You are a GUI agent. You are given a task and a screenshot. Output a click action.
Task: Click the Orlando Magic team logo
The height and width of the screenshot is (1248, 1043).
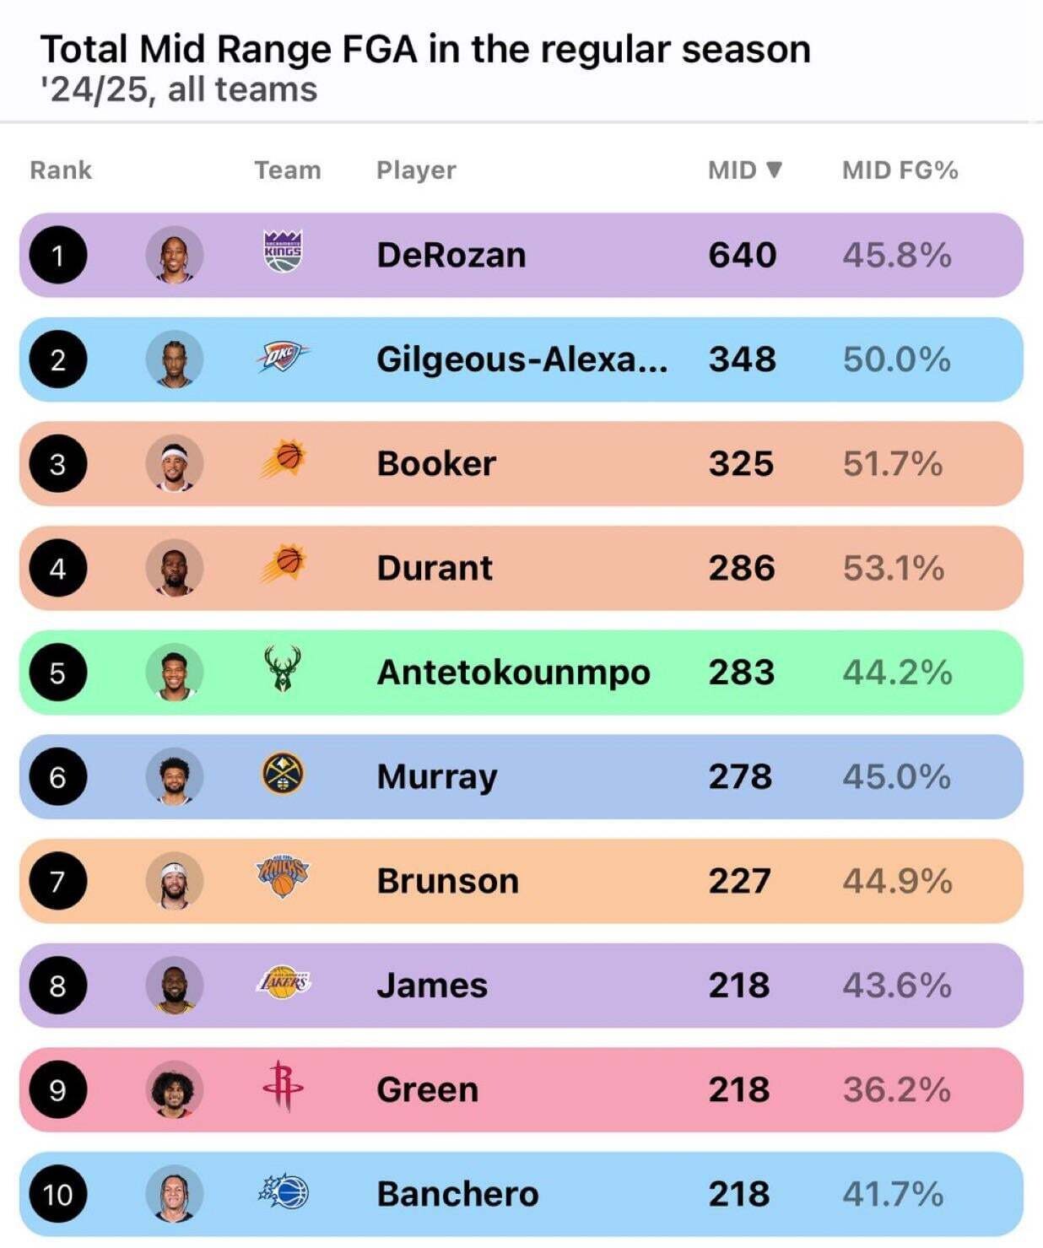(284, 1191)
